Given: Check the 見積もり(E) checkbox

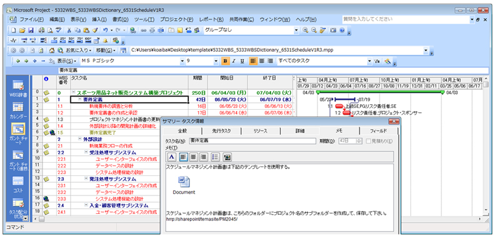Looking at the screenshot, I should coord(368,141).
